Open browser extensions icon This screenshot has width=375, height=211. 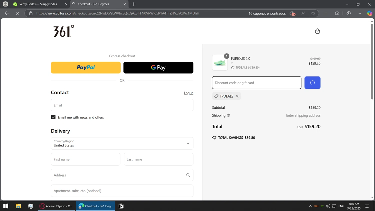pos(337,13)
